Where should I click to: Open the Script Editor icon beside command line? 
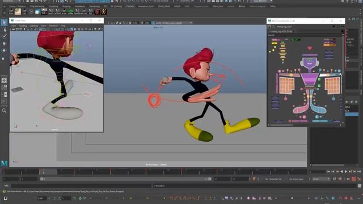[359, 186]
